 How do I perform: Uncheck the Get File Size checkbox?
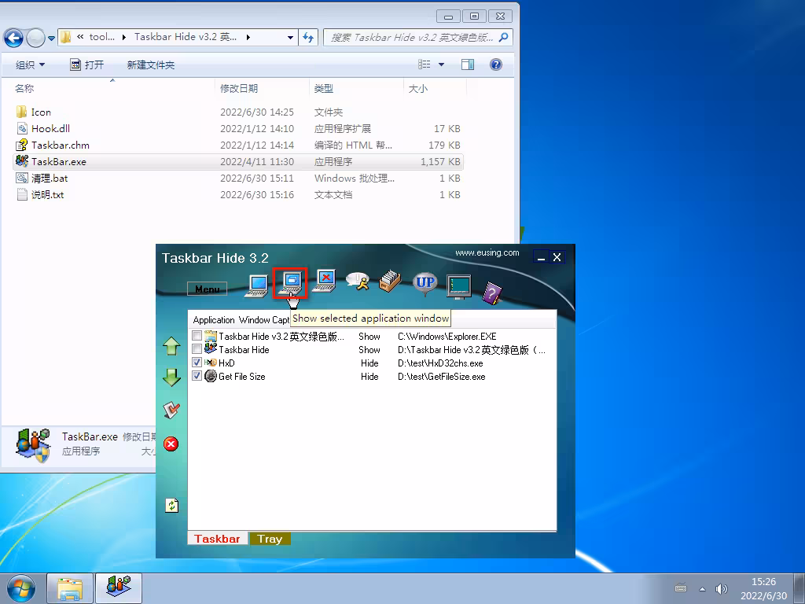[197, 376]
